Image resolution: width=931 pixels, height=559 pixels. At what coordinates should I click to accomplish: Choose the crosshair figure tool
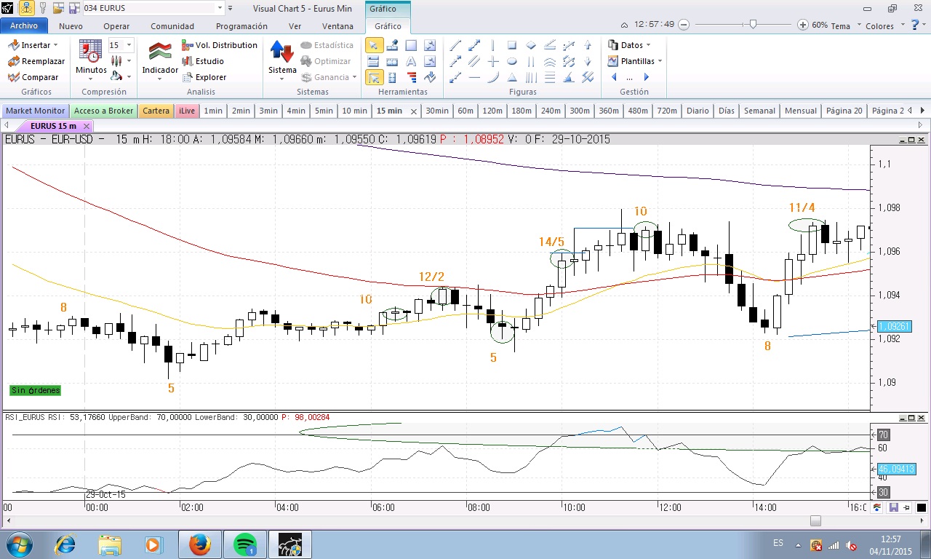493,61
